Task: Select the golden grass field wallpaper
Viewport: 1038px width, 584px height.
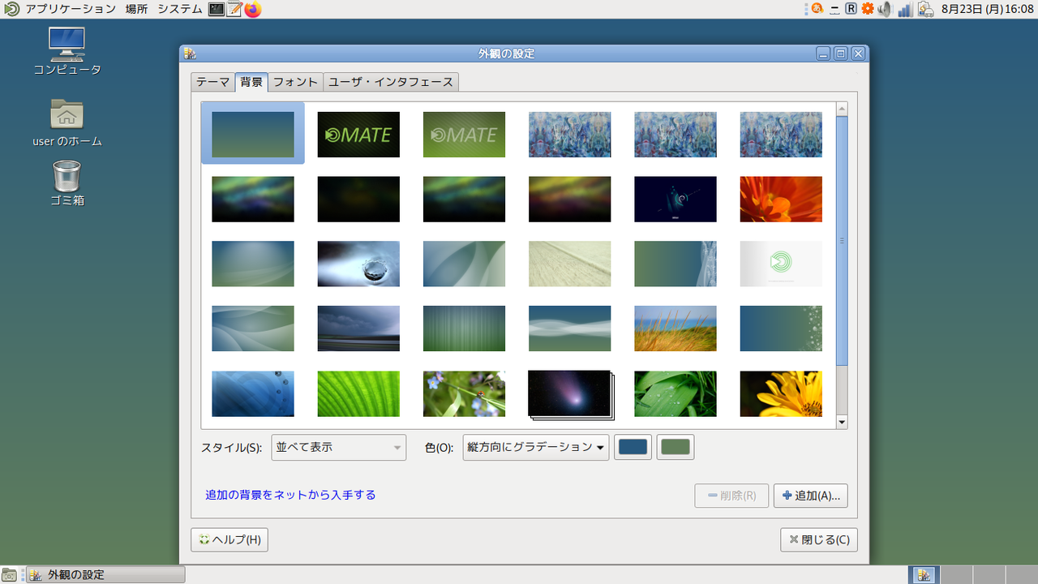Action: pyautogui.click(x=676, y=328)
